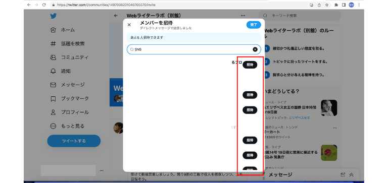388x183 pixels.
Task: Click the メッセージ drawer title
Action: [x=280, y=174]
